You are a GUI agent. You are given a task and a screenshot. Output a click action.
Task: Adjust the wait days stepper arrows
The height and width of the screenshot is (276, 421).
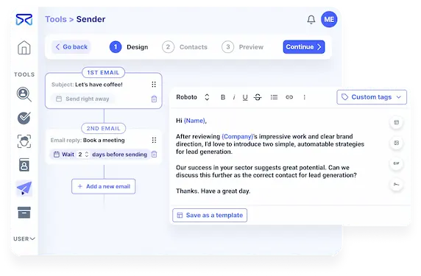(87, 155)
